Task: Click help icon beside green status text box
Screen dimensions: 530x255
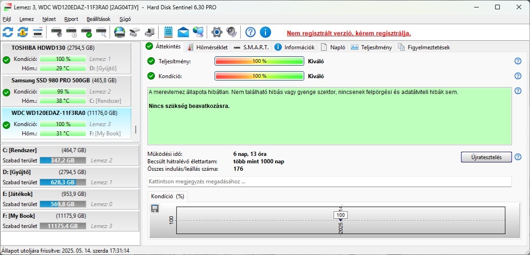Action: click(x=518, y=91)
